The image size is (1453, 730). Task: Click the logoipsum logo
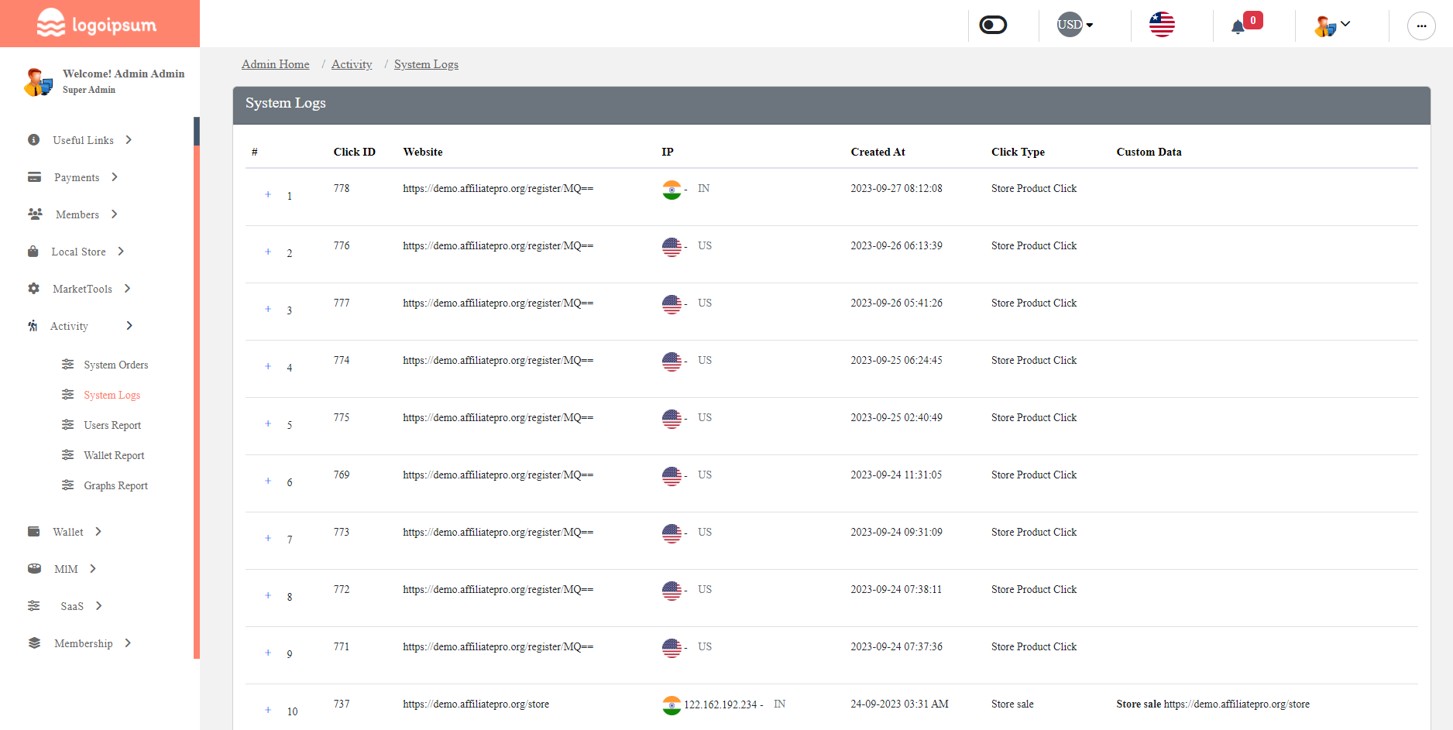tap(96, 23)
